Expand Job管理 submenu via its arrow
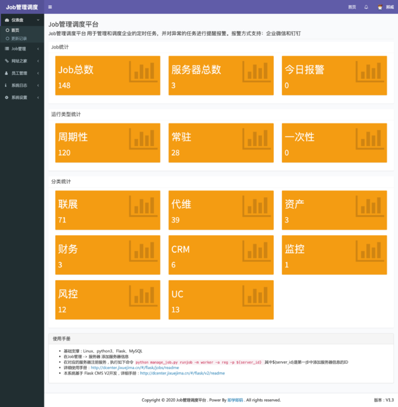This screenshot has width=398, height=407. tap(38, 48)
